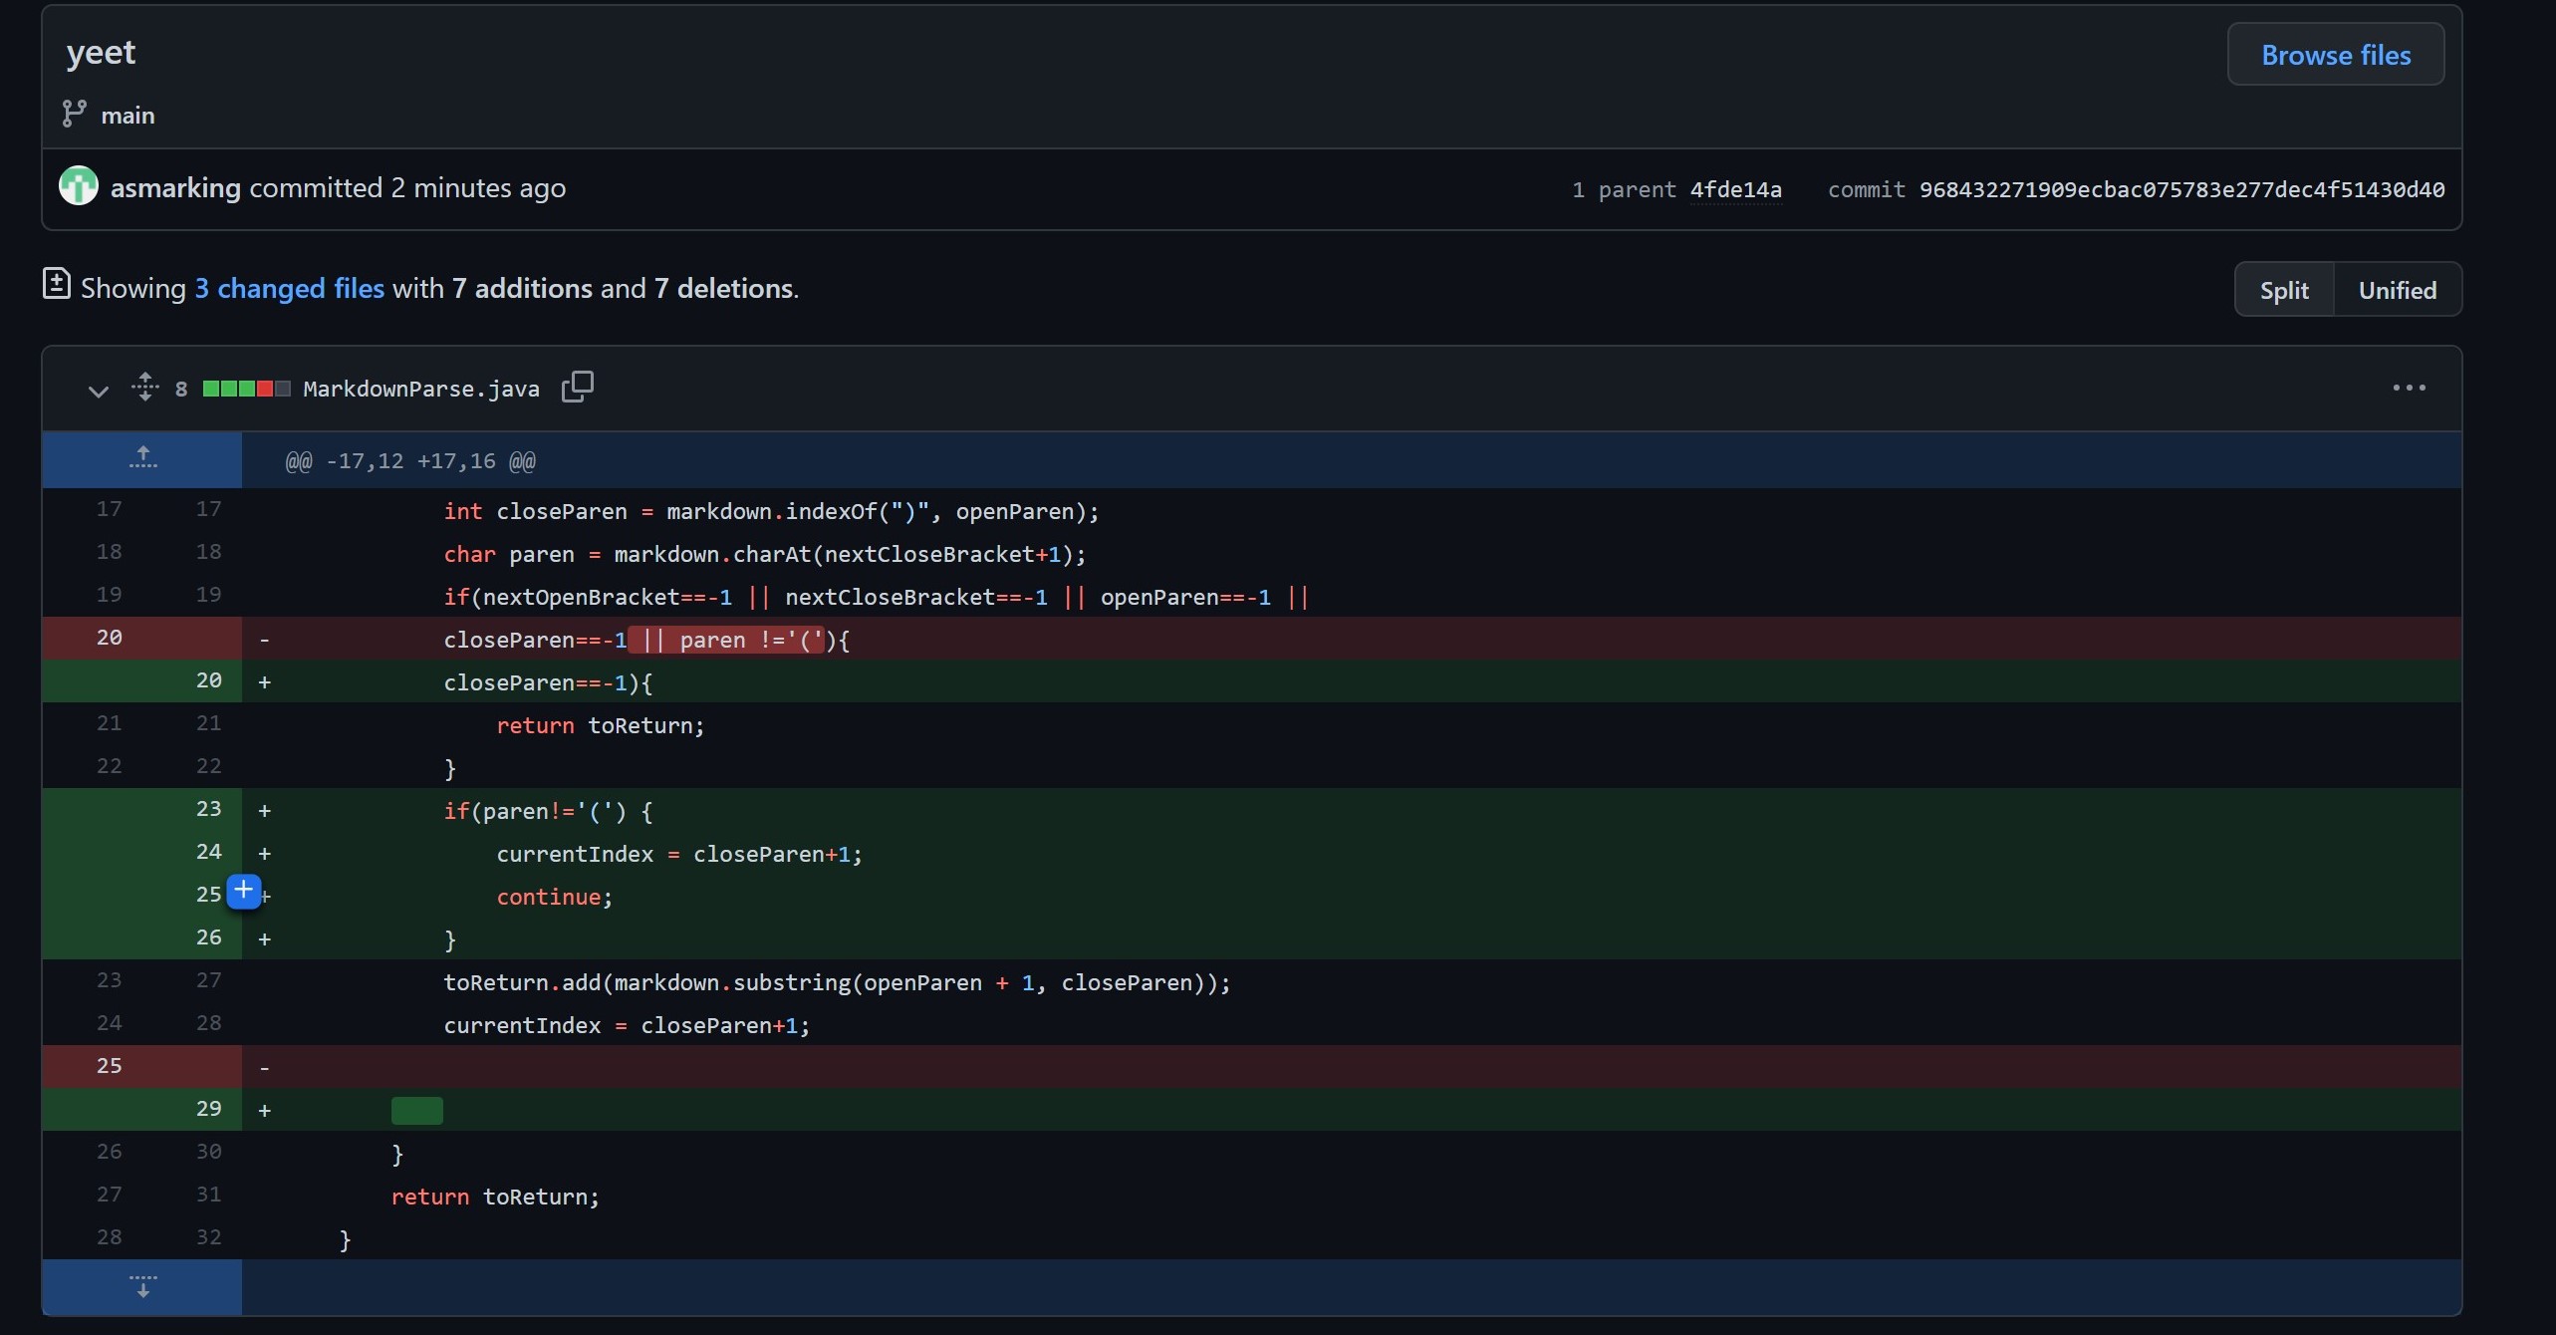
Task: Click the full commit hash 968432271909...
Action: (2181, 189)
